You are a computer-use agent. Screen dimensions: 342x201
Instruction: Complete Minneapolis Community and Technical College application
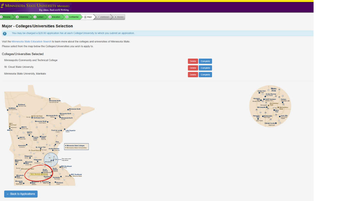point(205,61)
